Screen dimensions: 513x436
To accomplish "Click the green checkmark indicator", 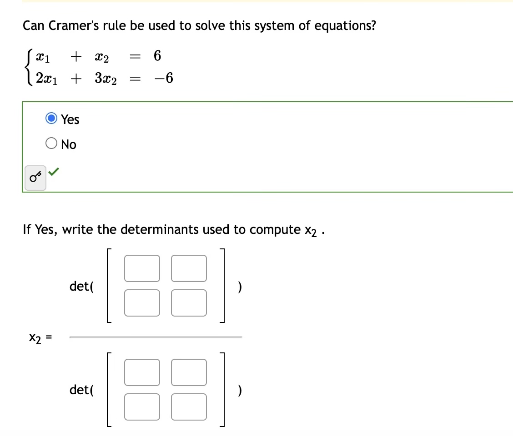I will (54, 173).
